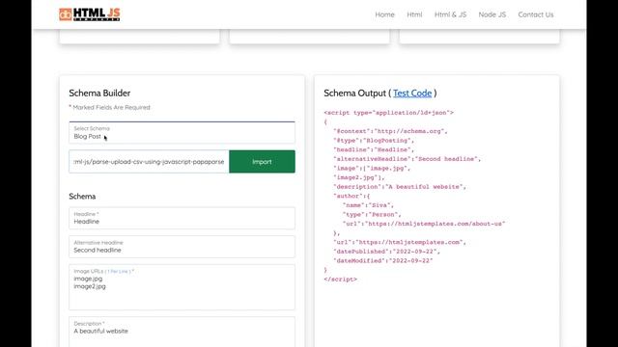Focus the Description field
Image resolution: width=618 pixels, height=347 pixels.
click(182, 332)
